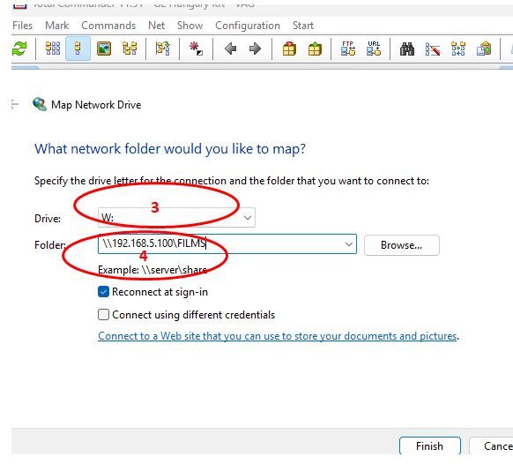Image resolution: width=513 pixels, height=464 pixels.
Task: Click the red star invert selection icon
Action: click(x=196, y=49)
